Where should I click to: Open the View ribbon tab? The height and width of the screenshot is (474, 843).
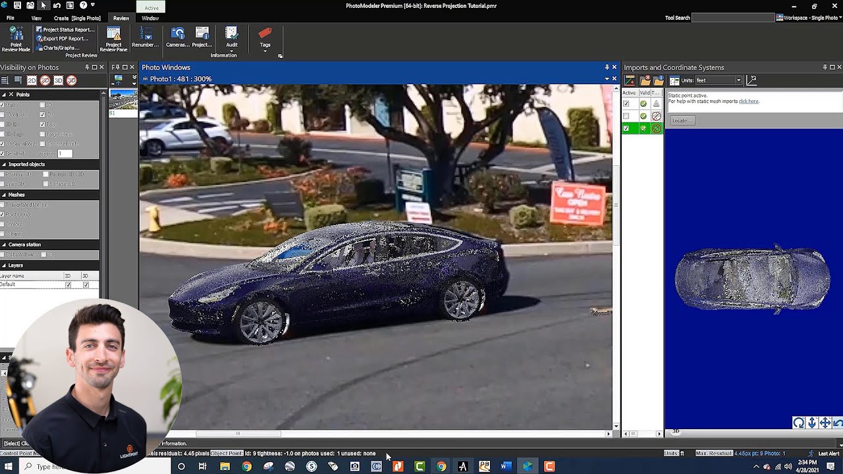[x=36, y=18]
